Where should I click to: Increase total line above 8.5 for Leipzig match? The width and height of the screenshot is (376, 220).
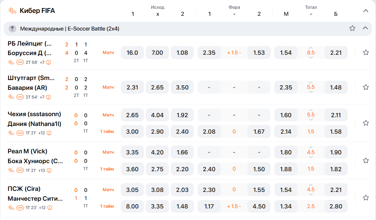coord(311,48)
